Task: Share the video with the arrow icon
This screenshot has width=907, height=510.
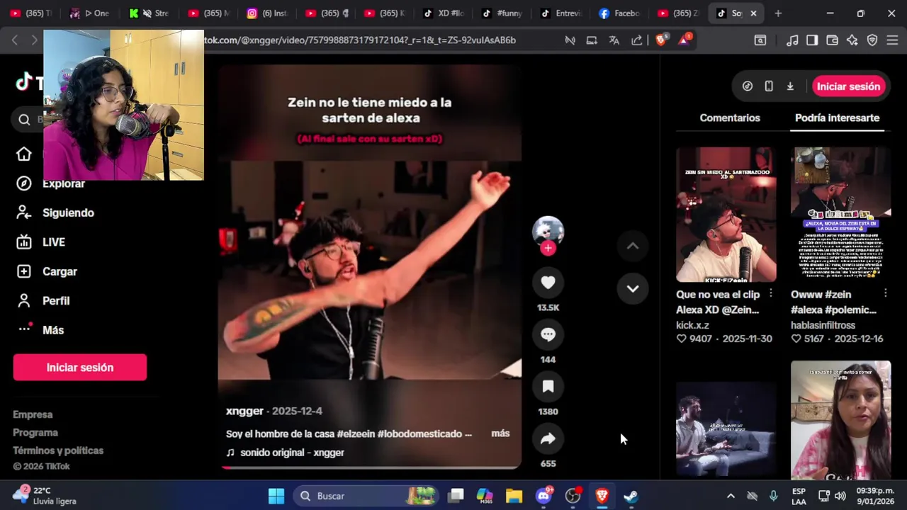Action: coord(548,438)
